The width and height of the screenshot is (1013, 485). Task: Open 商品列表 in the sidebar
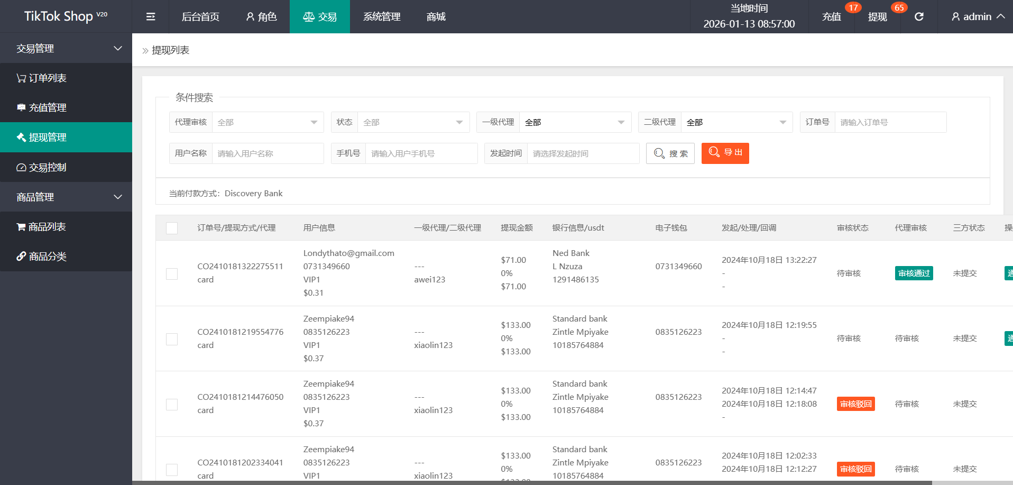[47, 227]
